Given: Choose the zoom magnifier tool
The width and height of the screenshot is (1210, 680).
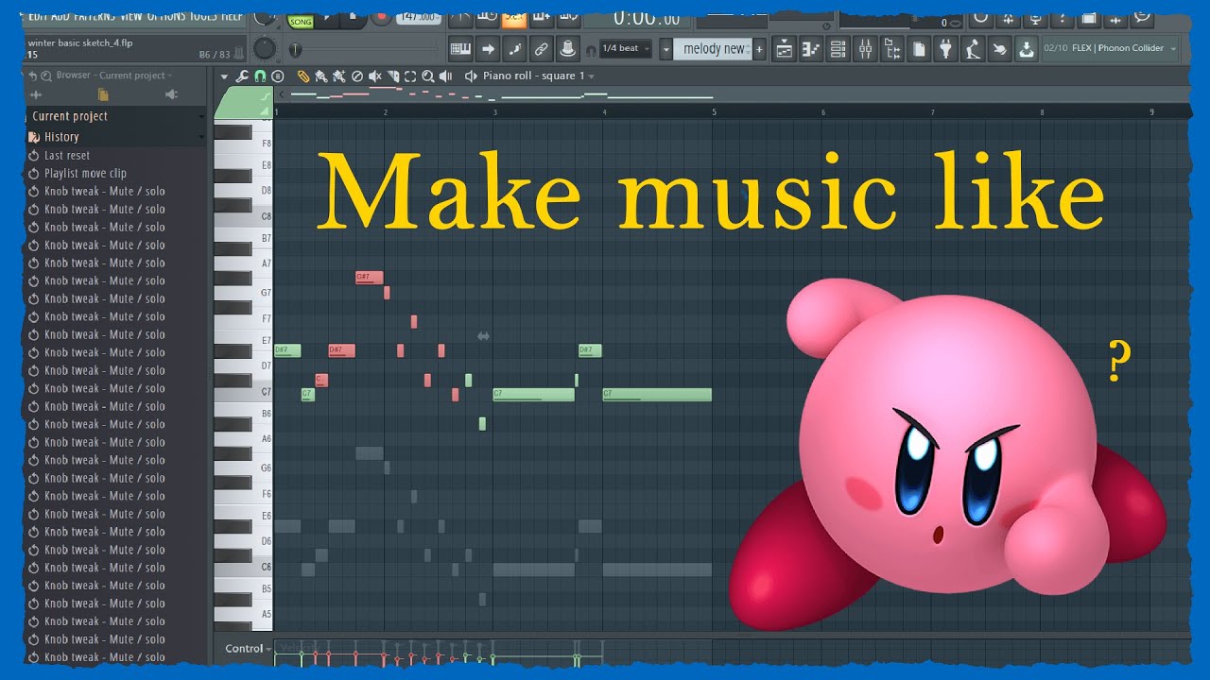Looking at the screenshot, I should point(428,76).
